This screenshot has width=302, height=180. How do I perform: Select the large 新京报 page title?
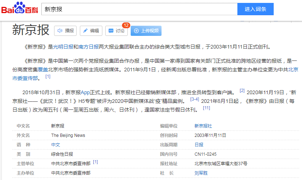point(31,30)
